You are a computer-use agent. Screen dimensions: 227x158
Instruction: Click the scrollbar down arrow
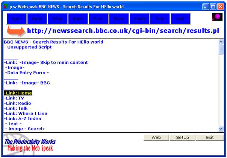coord(221,129)
